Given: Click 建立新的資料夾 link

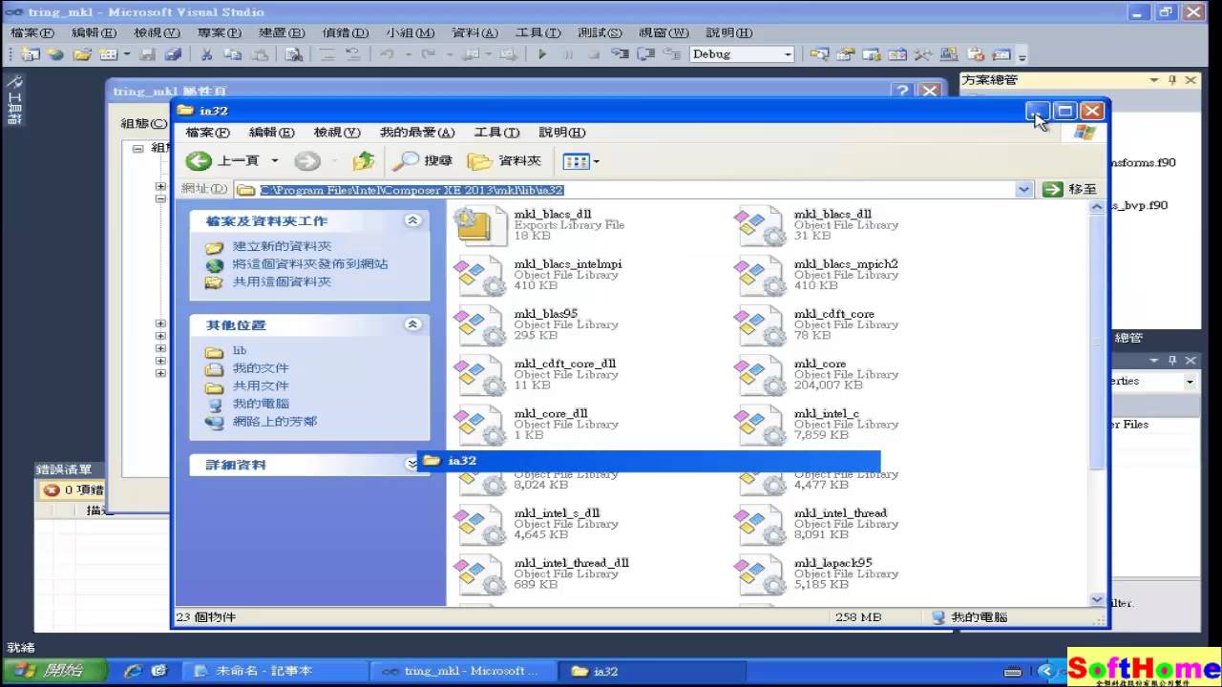Looking at the screenshot, I should [x=282, y=246].
